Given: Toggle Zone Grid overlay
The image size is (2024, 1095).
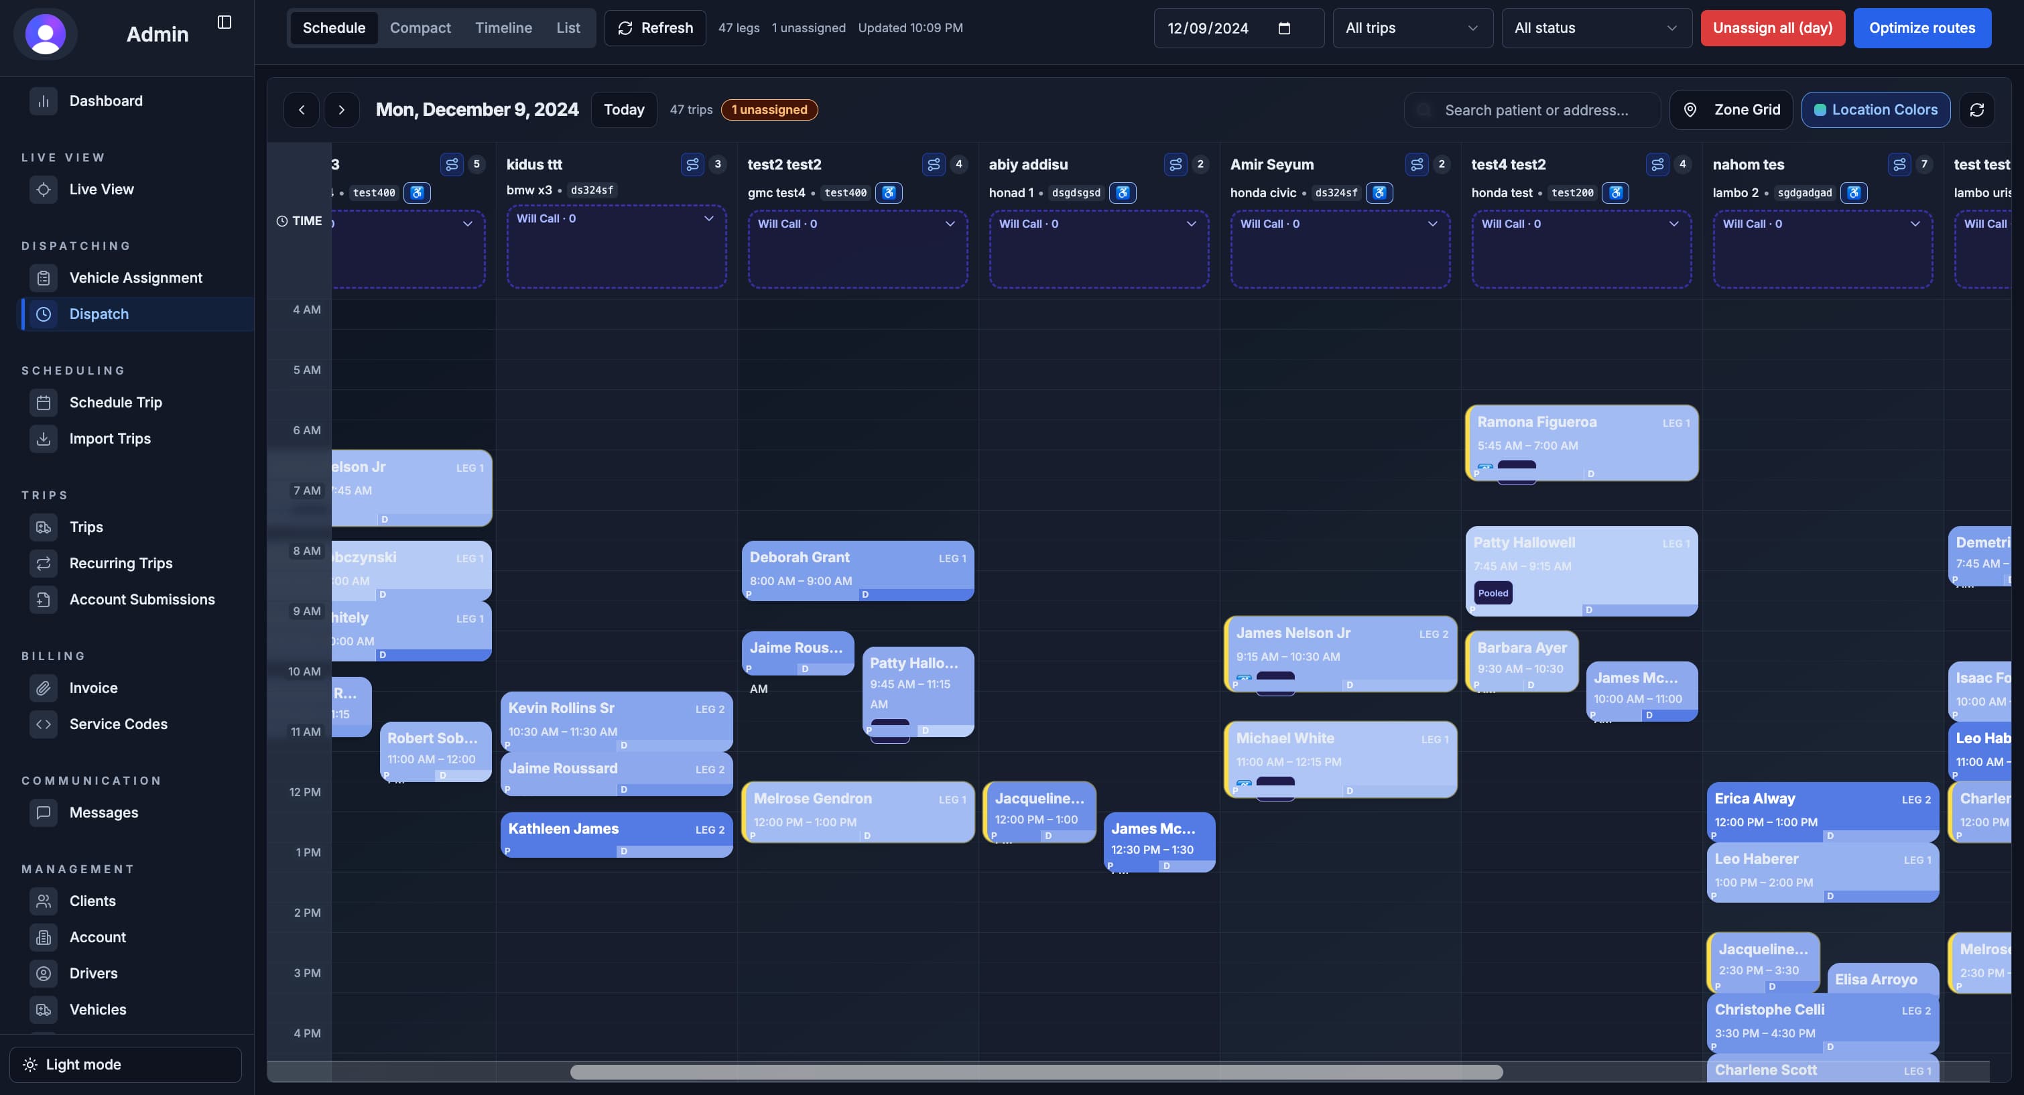Looking at the screenshot, I should [x=1731, y=110].
